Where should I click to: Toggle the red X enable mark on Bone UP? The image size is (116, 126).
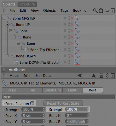72,24
